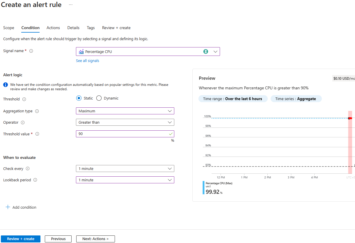Screen dimensions: 355x243
Task: Show info tooltip for Lookback period
Action: [x=35, y=180]
